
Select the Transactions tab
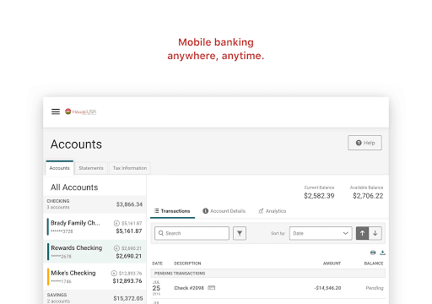pyautogui.click(x=172, y=211)
